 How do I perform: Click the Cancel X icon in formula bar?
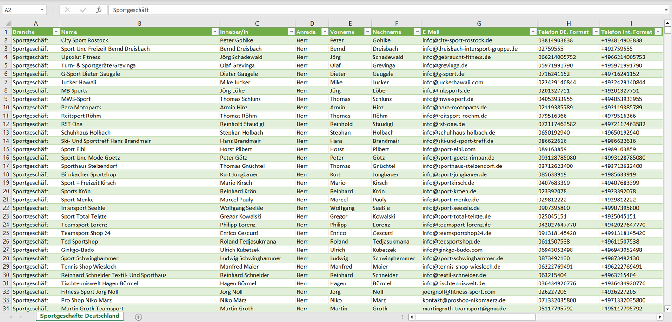pyautogui.click(x=67, y=10)
